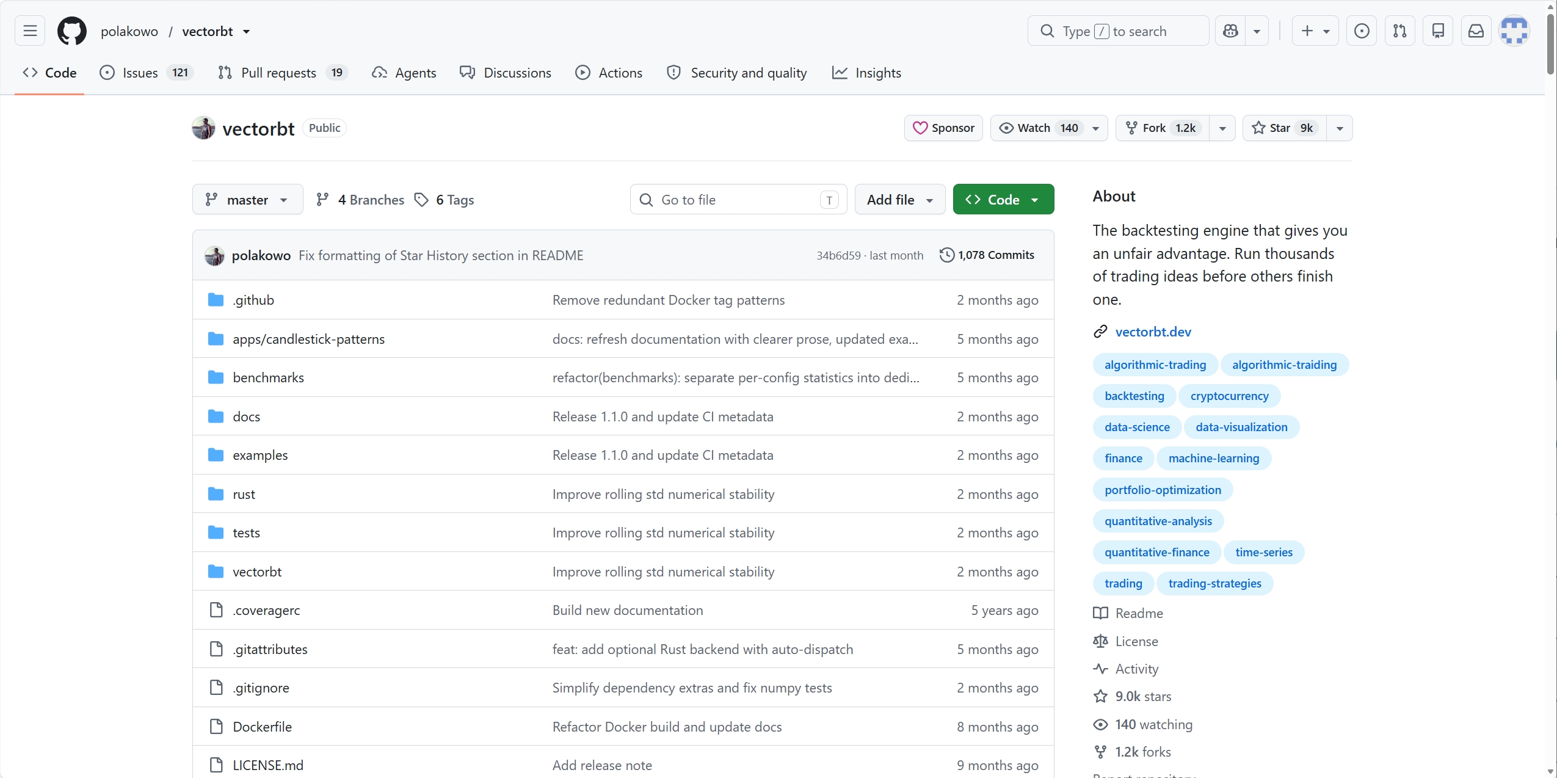Open commit message 'Improve rolling std numerical stability' for rust
This screenshot has height=778, width=1557.
point(663,494)
